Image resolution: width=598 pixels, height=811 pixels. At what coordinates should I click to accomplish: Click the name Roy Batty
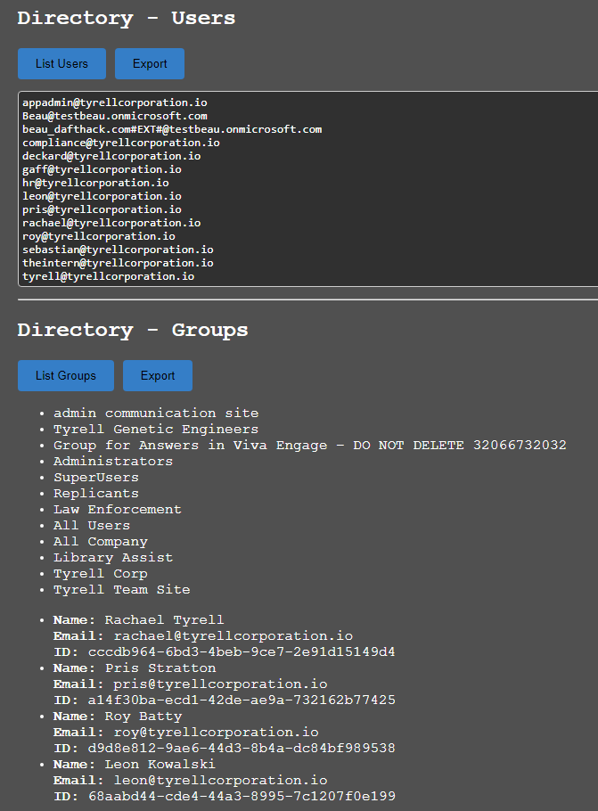143,717
